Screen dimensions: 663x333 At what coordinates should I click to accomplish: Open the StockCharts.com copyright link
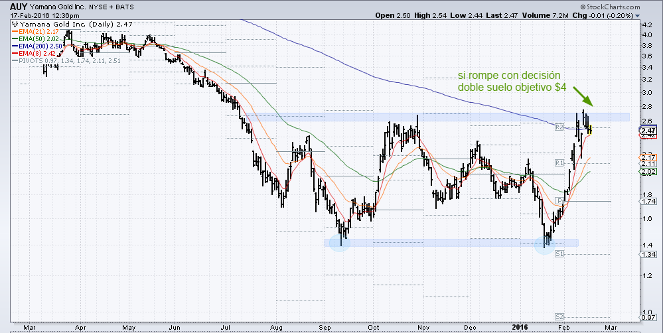coord(610,7)
